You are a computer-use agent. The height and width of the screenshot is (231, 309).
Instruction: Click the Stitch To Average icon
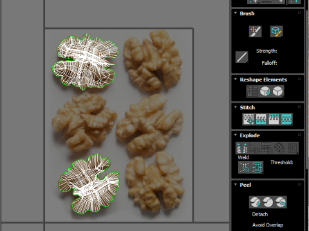coord(261,119)
